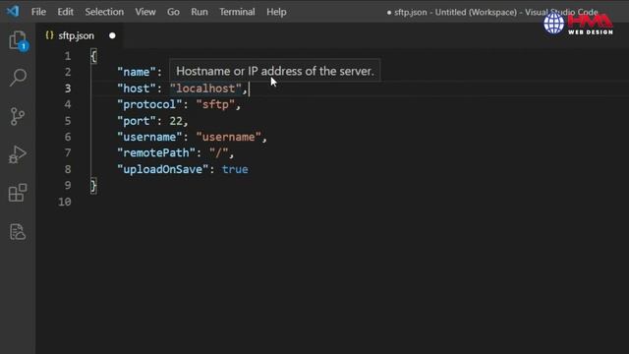Click the JSON braces icon on sftp.json tab
Screen dimensions: 629x354
(49, 35)
